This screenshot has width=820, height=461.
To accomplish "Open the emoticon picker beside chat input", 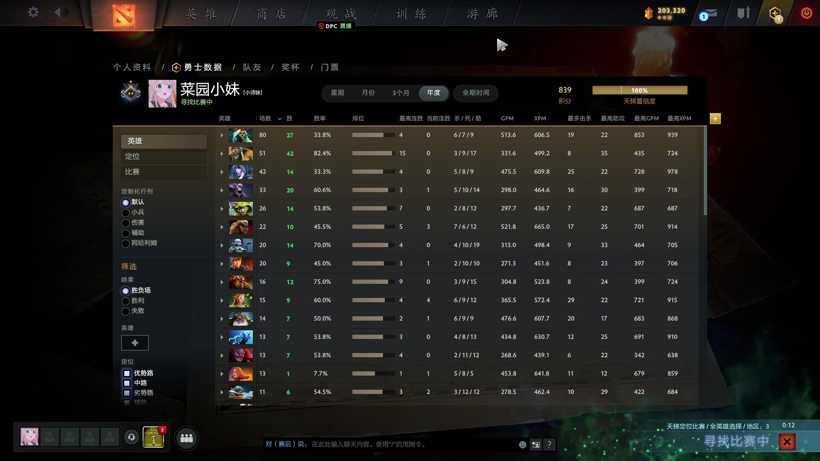I will tap(522, 444).
